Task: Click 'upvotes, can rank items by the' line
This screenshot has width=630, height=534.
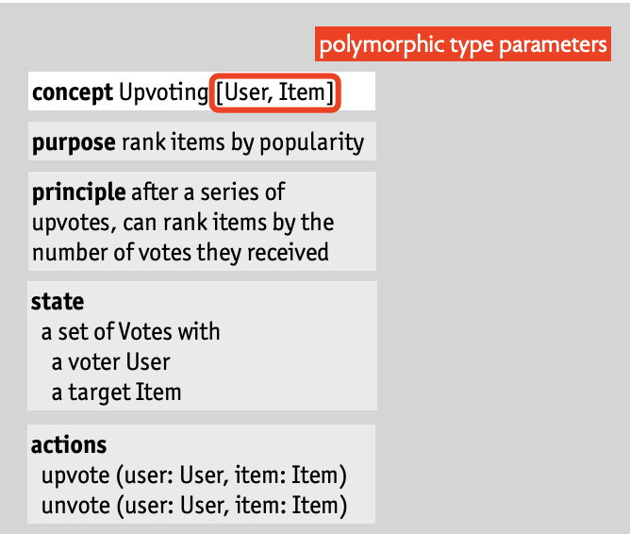Action: click(183, 223)
